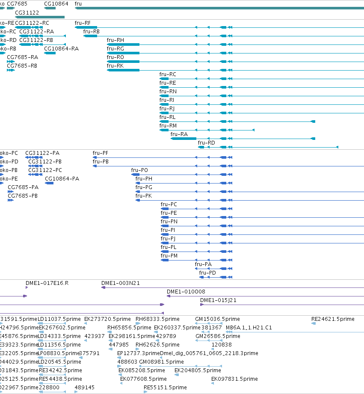Select transcript fru-RN label
Image resolution: width=364 pixels, height=394 pixels.
click(x=168, y=91)
